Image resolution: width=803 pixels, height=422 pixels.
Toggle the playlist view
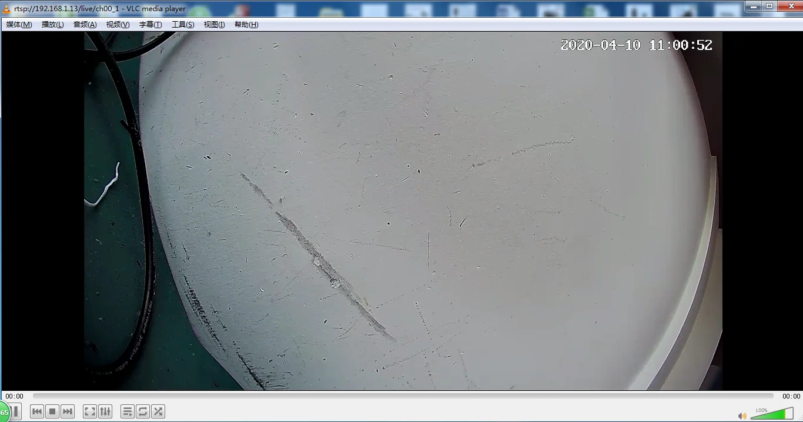coord(128,411)
